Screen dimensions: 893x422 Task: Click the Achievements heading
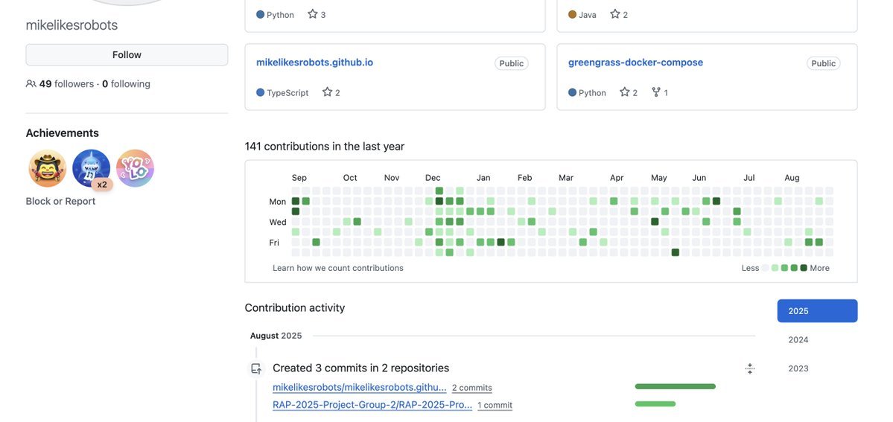(x=62, y=132)
